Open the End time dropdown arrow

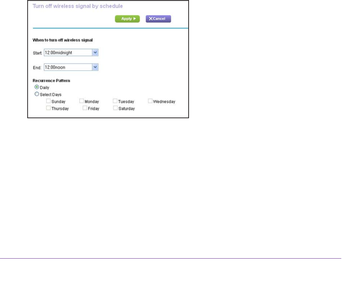95,67
